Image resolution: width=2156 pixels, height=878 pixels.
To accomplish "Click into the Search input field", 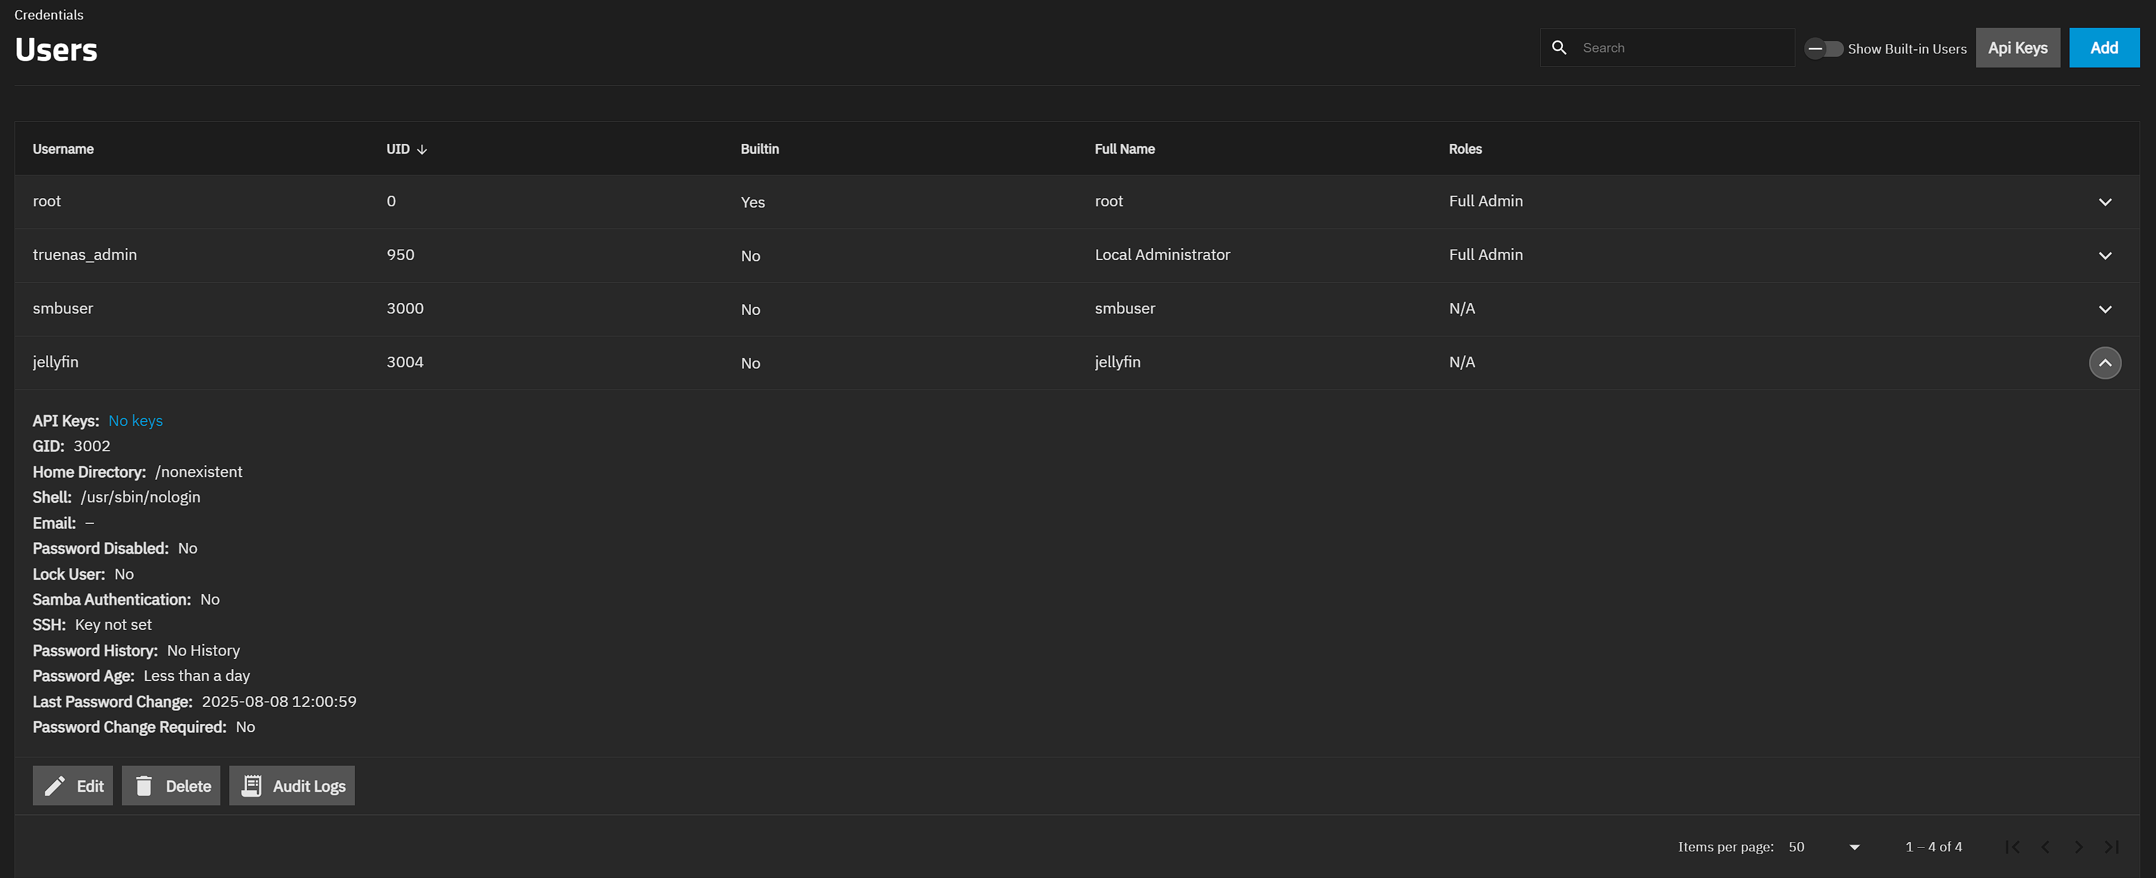I will point(1682,48).
